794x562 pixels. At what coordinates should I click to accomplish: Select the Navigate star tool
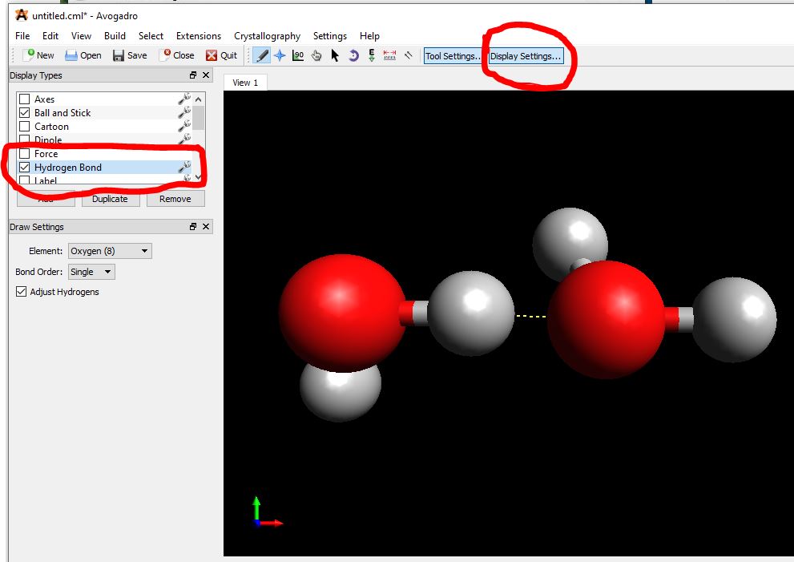pyautogui.click(x=280, y=55)
